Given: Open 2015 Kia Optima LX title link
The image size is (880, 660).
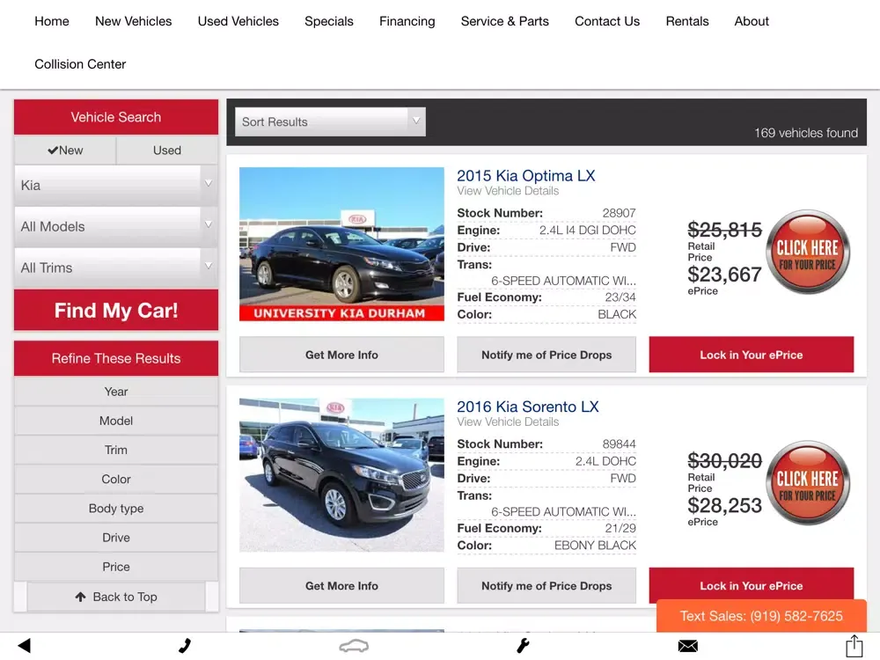Looking at the screenshot, I should pyautogui.click(x=526, y=176).
